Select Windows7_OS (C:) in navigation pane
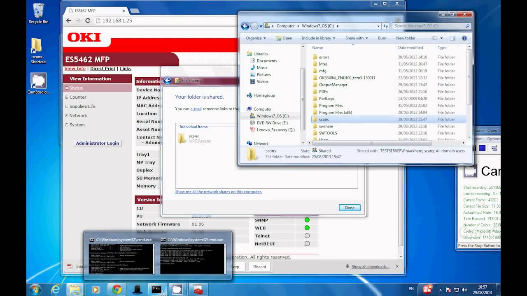The height and width of the screenshot is (296, 527). tap(272, 116)
